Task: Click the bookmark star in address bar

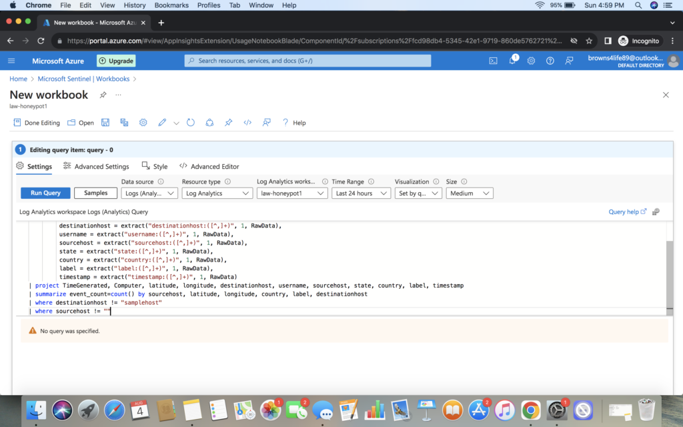Action: [589, 41]
